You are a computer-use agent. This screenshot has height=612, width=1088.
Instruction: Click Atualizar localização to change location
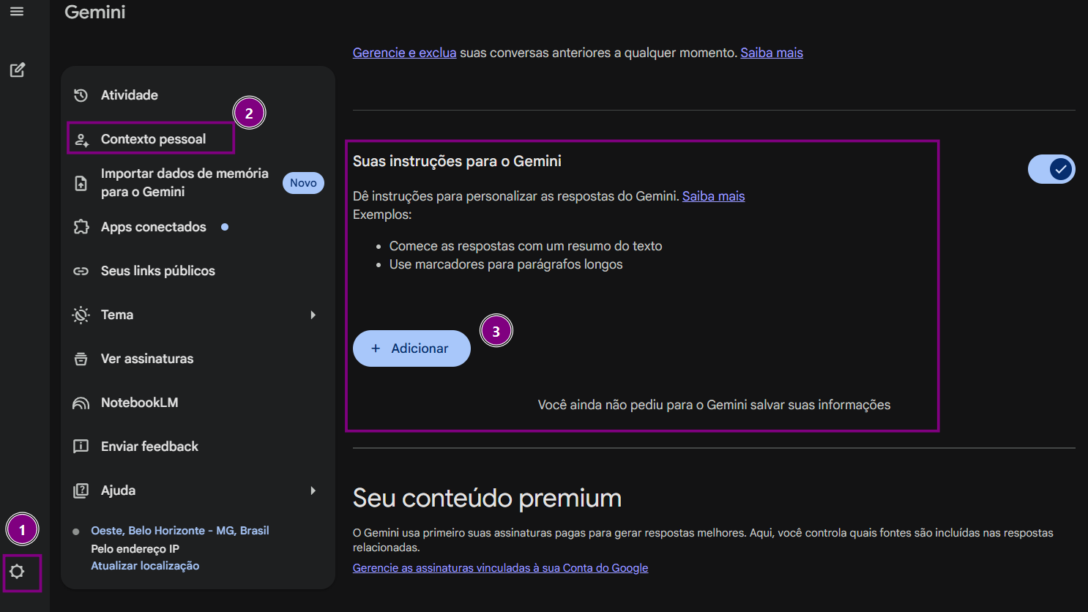[x=144, y=565]
